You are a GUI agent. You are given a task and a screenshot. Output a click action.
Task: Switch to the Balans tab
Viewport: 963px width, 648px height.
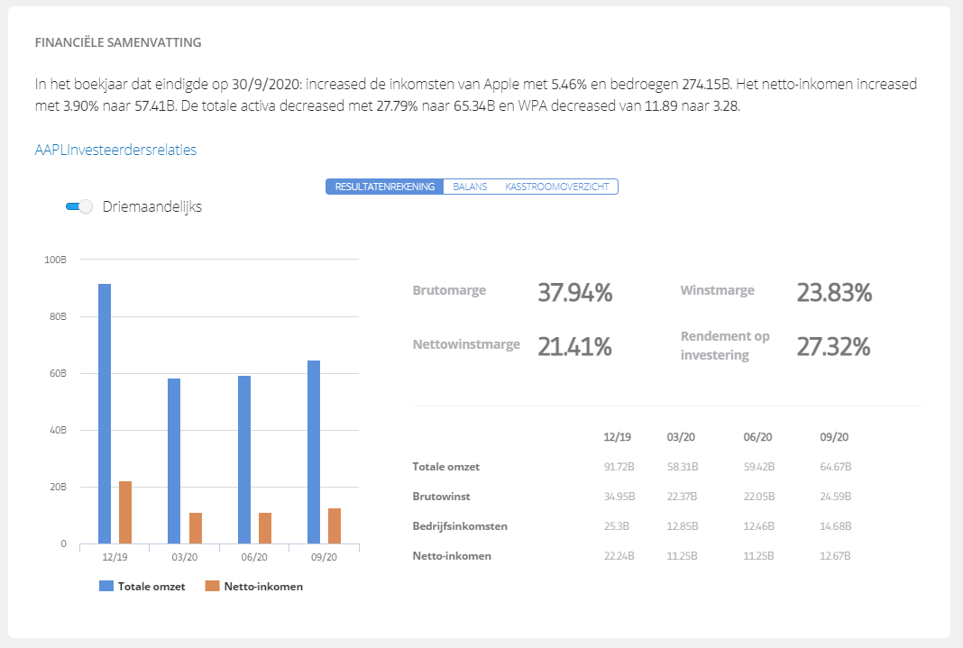tap(470, 187)
